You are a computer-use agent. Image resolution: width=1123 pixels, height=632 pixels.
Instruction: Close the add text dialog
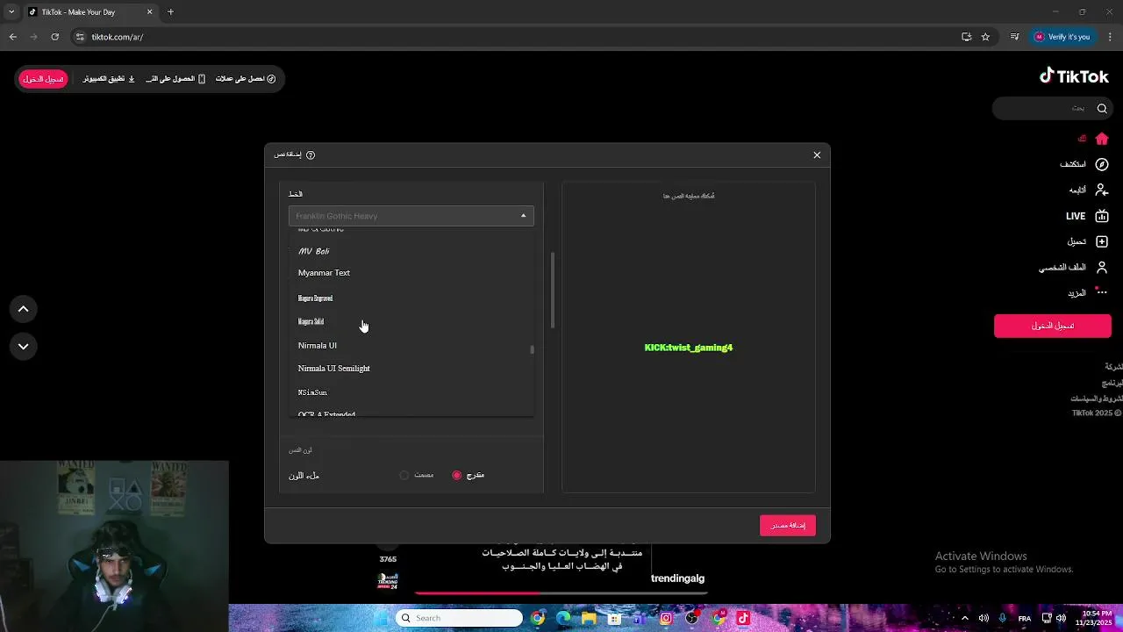817,154
